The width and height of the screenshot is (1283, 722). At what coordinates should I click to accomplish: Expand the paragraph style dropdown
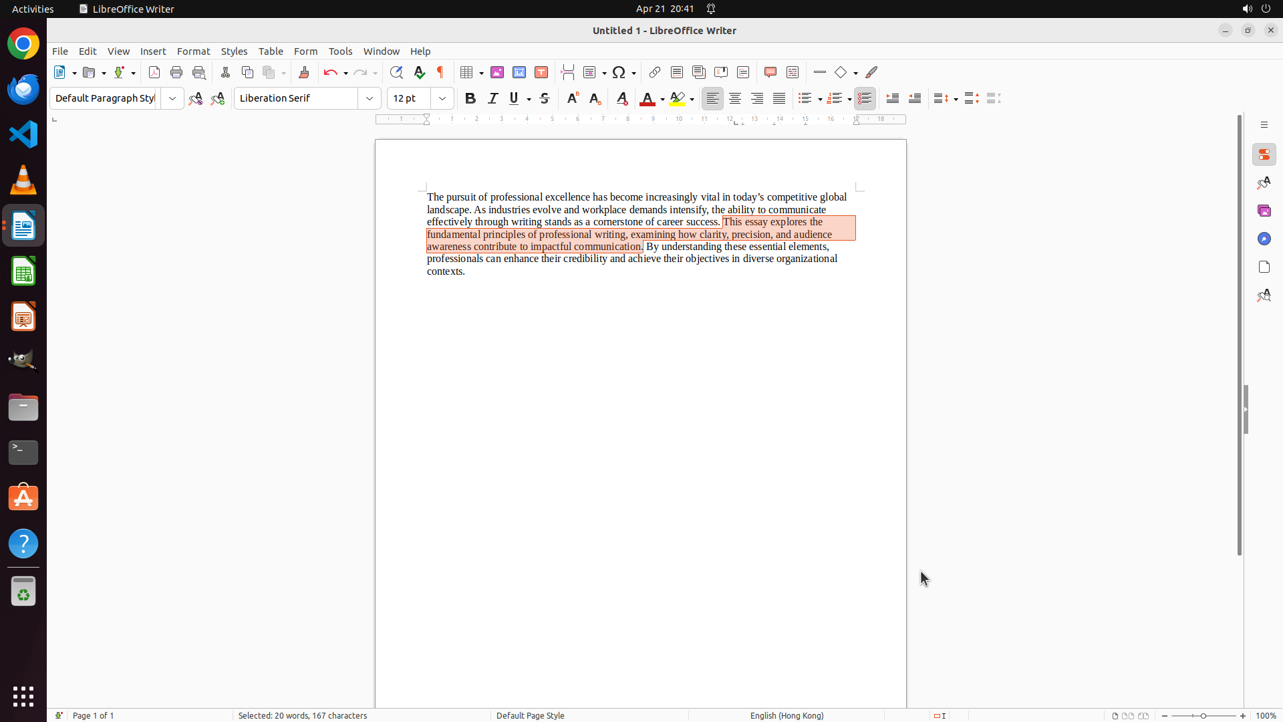pyautogui.click(x=172, y=98)
